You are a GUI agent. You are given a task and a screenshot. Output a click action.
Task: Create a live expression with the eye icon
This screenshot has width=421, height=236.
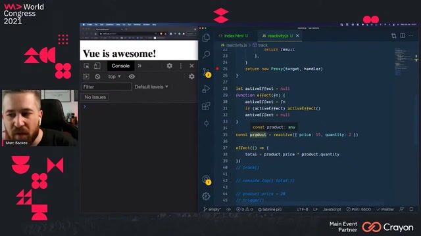(x=132, y=77)
